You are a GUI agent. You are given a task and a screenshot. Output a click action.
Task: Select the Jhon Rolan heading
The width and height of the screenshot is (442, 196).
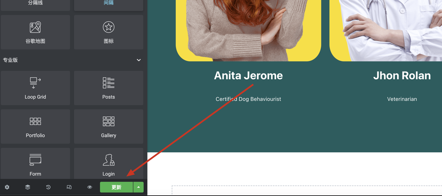point(402,76)
